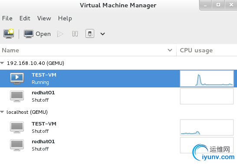Screen dimensions: 237x164
Task: Click the create new virtual machine icon
Action: [x=9, y=34]
